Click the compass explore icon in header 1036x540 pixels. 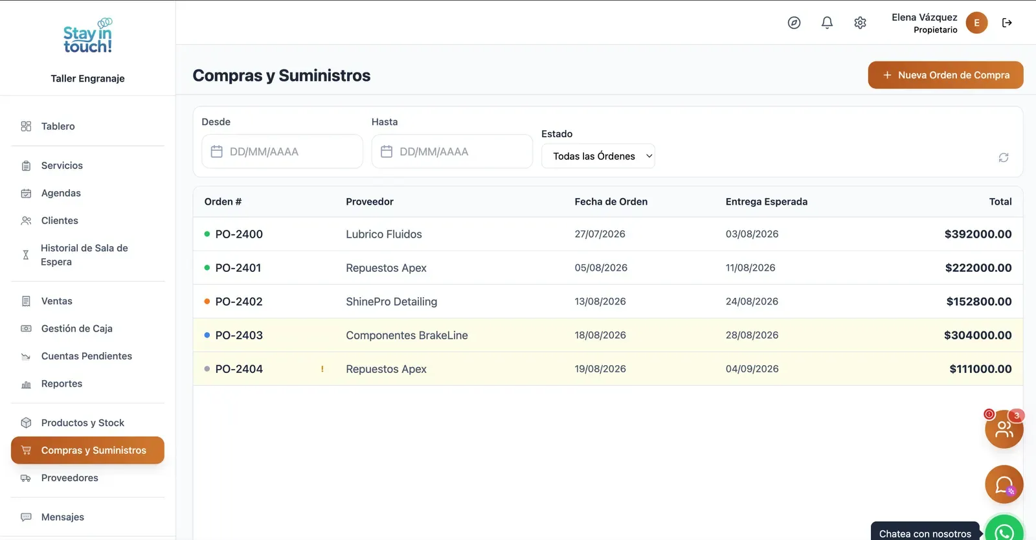tap(794, 23)
